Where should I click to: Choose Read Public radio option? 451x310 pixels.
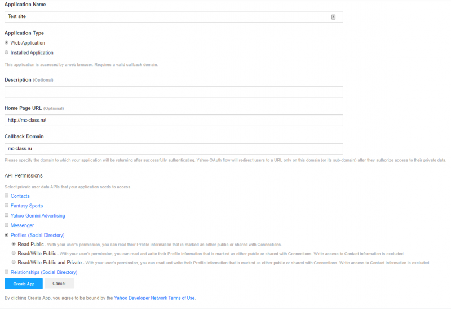(14, 244)
